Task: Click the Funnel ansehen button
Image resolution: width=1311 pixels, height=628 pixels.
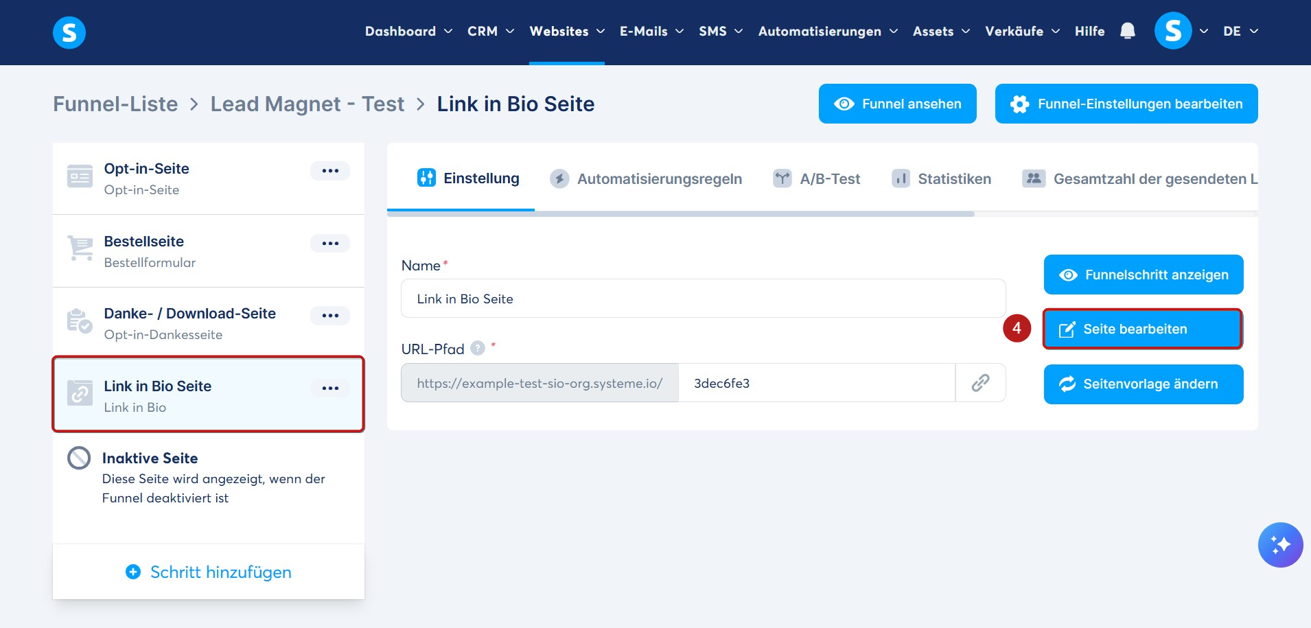Action: pos(897,104)
